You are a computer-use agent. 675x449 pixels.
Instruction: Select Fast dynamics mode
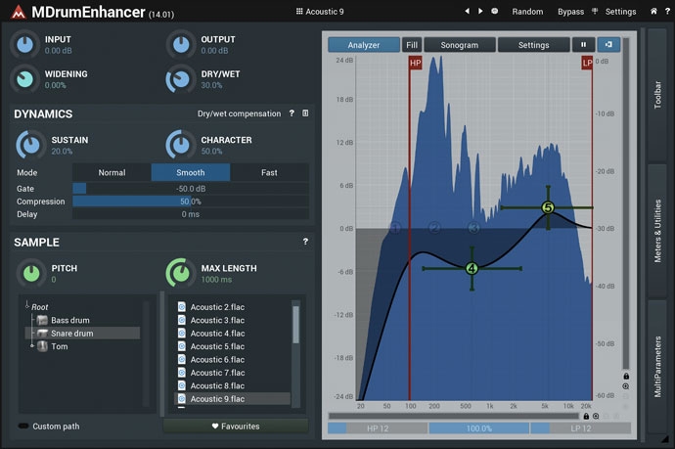coord(269,172)
